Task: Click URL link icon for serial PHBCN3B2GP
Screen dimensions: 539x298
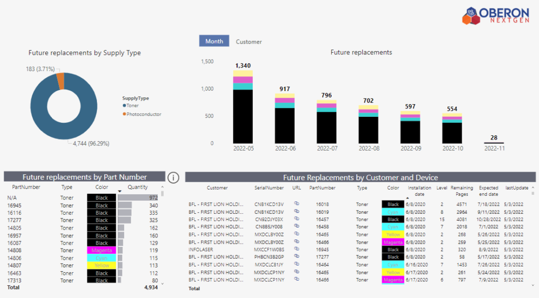Action: click(297, 257)
